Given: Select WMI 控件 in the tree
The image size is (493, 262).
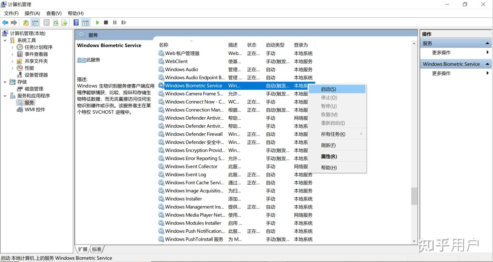Looking at the screenshot, I should (35, 109).
